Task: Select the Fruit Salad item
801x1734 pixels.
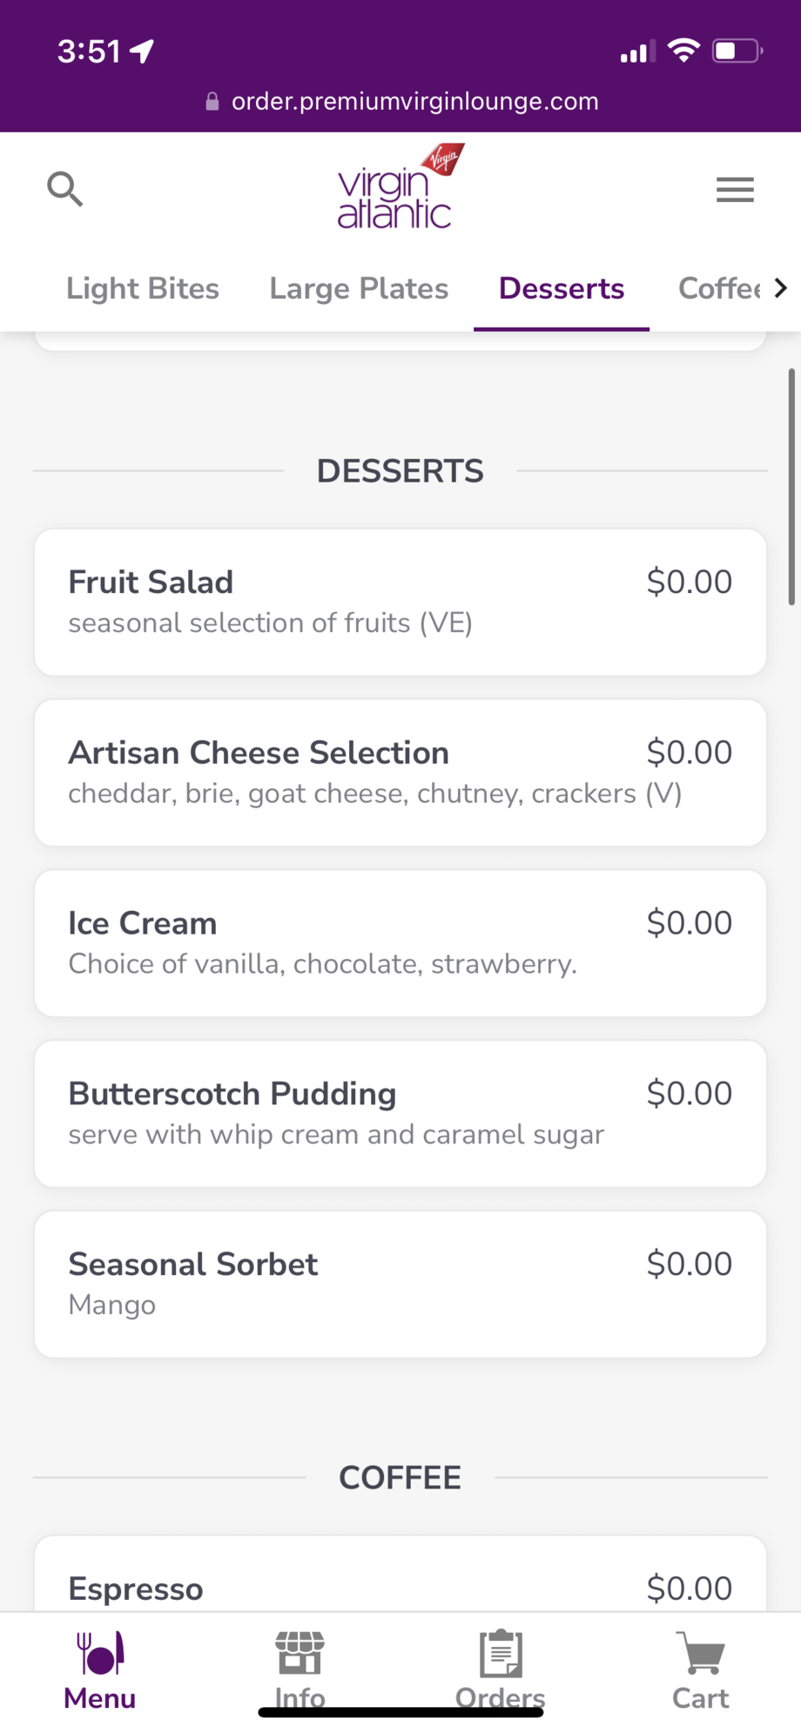Action: [x=400, y=602]
